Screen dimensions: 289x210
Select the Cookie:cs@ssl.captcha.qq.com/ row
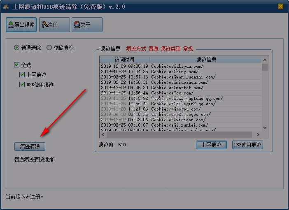(x=180, y=98)
